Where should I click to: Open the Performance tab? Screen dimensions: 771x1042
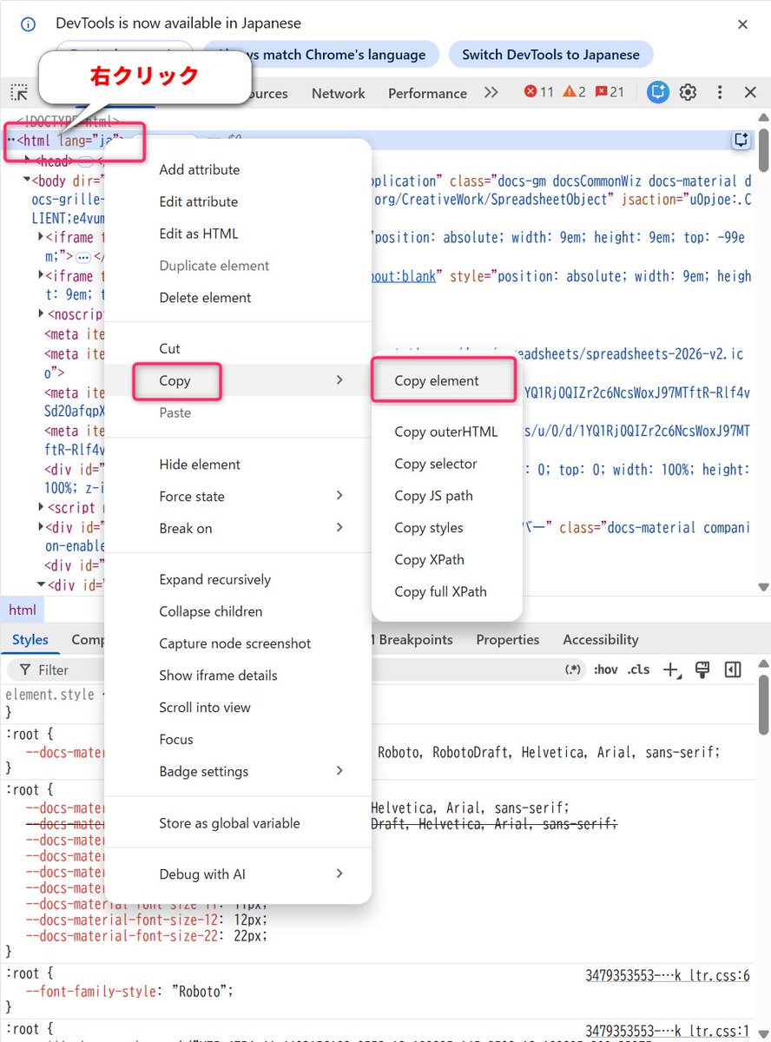pyautogui.click(x=427, y=93)
